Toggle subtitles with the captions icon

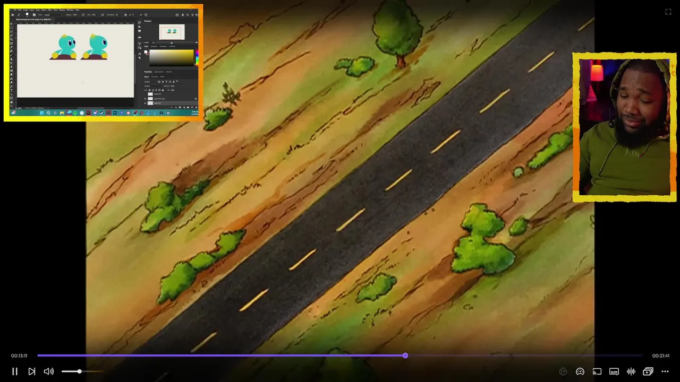pyautogui.click(x=614, y=371)
